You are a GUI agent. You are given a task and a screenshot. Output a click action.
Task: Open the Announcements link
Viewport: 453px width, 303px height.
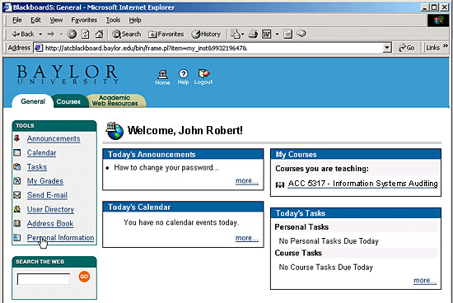[x=54, y=138]
